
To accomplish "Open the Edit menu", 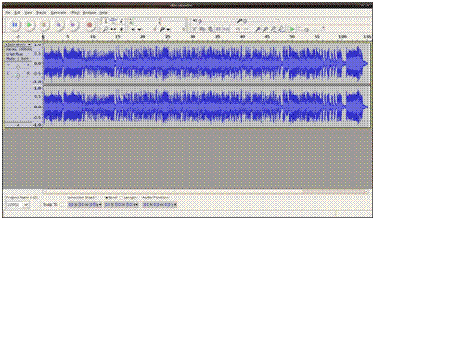I will [x=18, y=13].
